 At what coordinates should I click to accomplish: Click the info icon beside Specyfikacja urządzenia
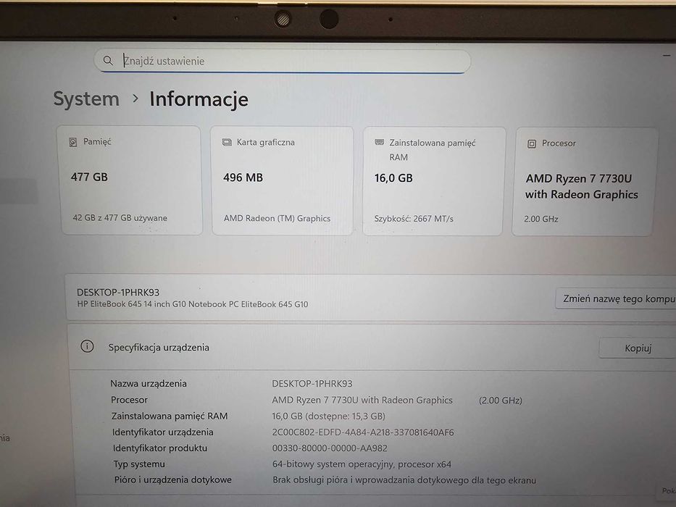87,346
